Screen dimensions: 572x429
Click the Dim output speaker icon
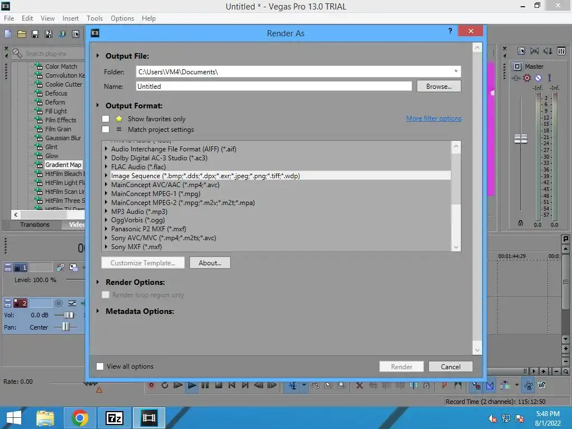tap(547, 51)
